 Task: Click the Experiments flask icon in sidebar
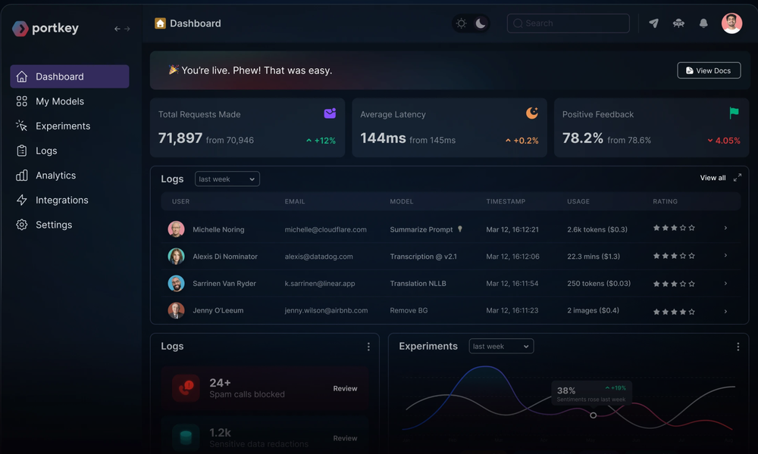pos(21,126)
